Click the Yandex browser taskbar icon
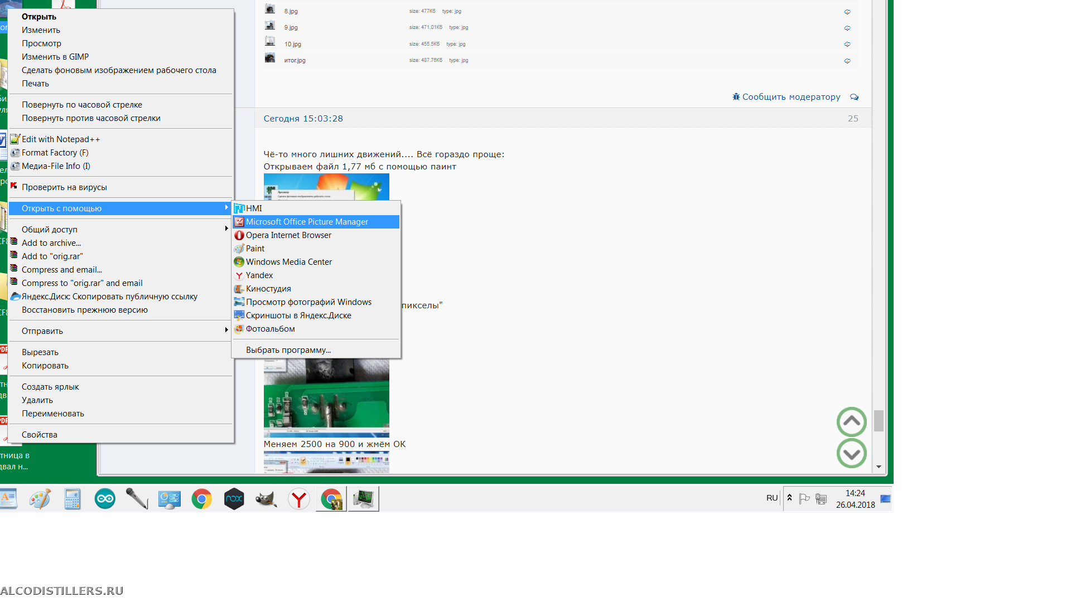Screen dimensions: 1071x602 click(299, 499)
